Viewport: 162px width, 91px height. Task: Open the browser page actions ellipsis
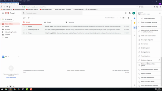[137, 7]
